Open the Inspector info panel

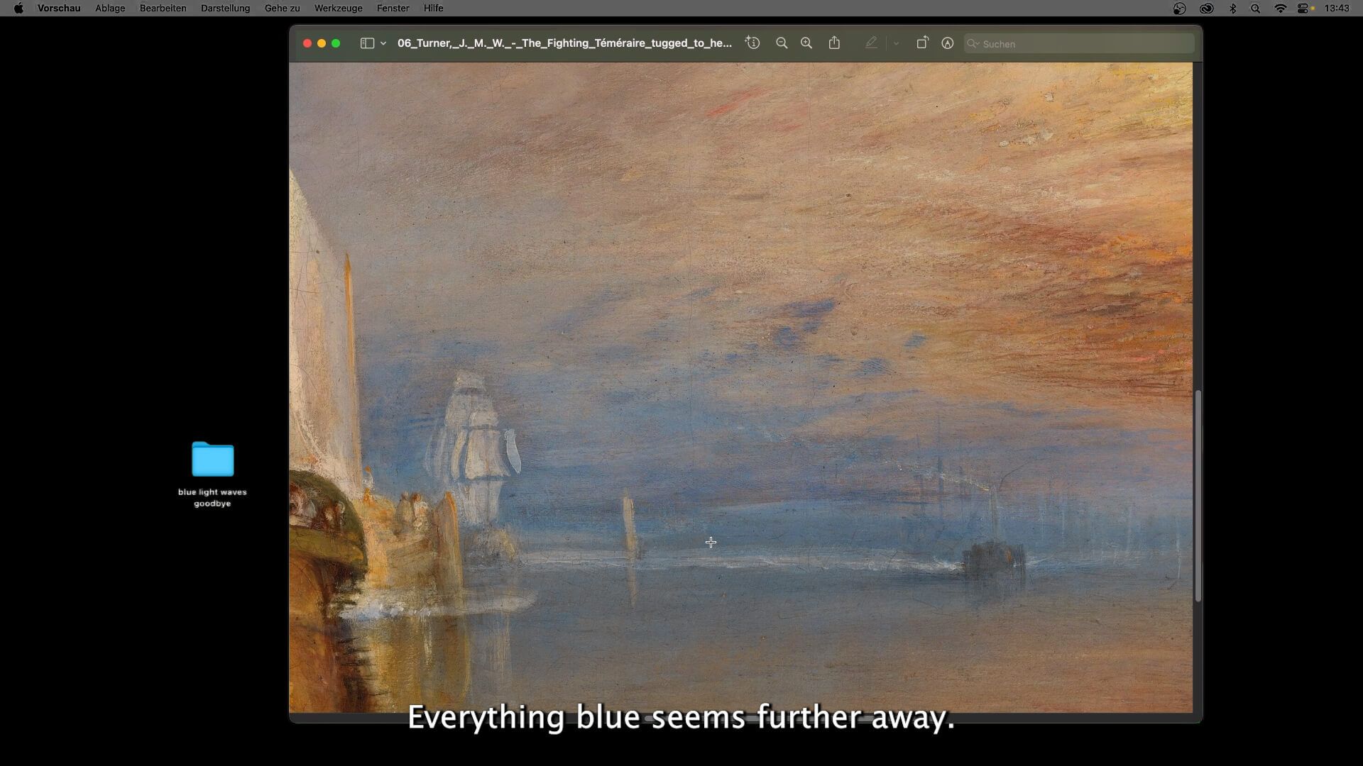(752, 43)
